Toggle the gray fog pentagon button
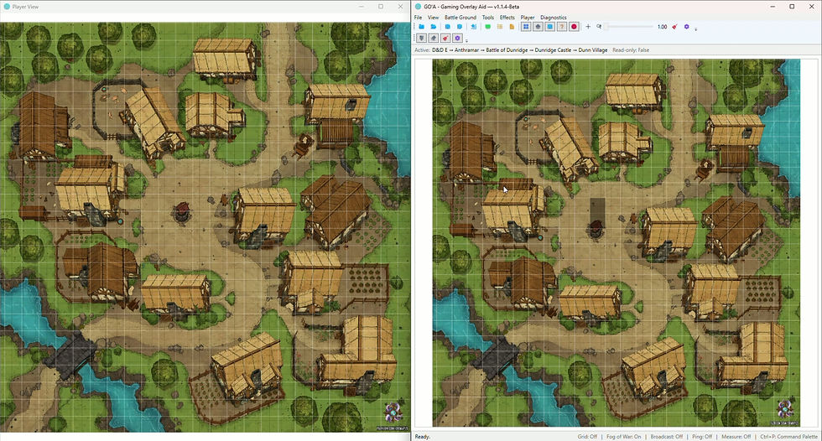This screenshot has height=441, width=822. 538,27
